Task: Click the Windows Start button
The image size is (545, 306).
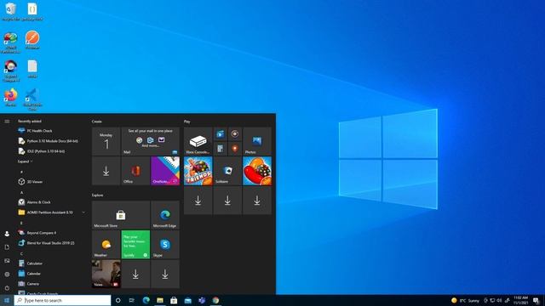Action: click(x=7, y=300)
